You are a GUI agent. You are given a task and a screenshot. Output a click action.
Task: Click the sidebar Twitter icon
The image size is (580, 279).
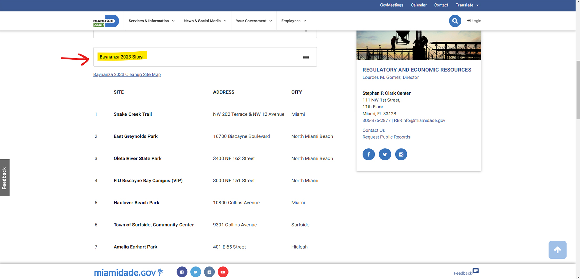coord(385,154)
